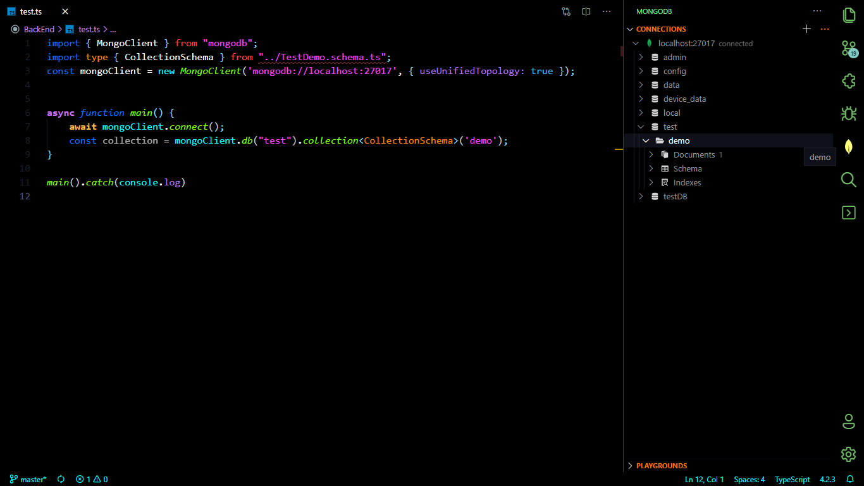The height and width of the screenshot is (486, 864).
Task: Select the Documents tree item
Action: 729,154
